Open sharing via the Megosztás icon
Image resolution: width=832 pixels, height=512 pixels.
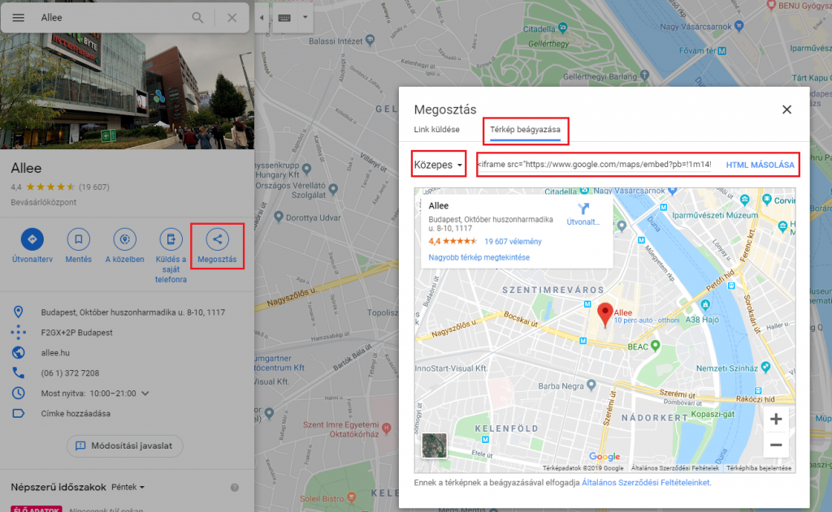pyautogui.click(x=217, y=239)
